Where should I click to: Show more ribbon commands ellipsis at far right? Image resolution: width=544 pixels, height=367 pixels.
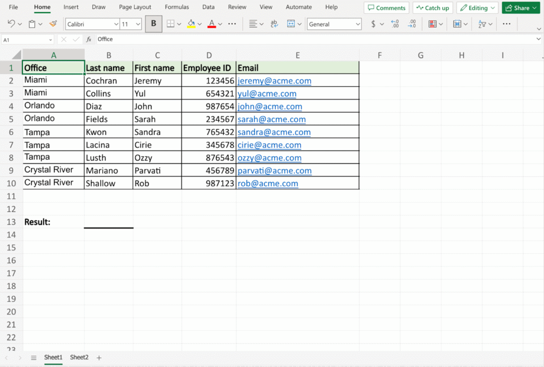click(x=506, y=24)
